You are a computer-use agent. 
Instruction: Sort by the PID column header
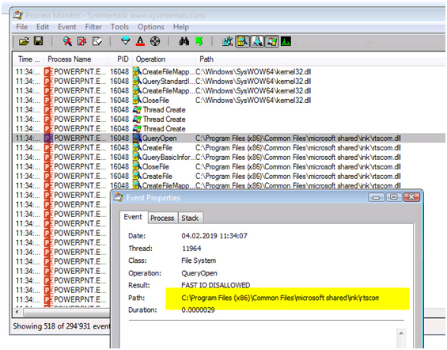click(119, 59)
